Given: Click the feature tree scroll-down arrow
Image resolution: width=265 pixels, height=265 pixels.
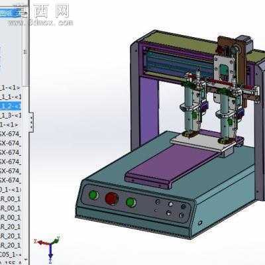Looking at the screenshot, I should coord(26,260).
